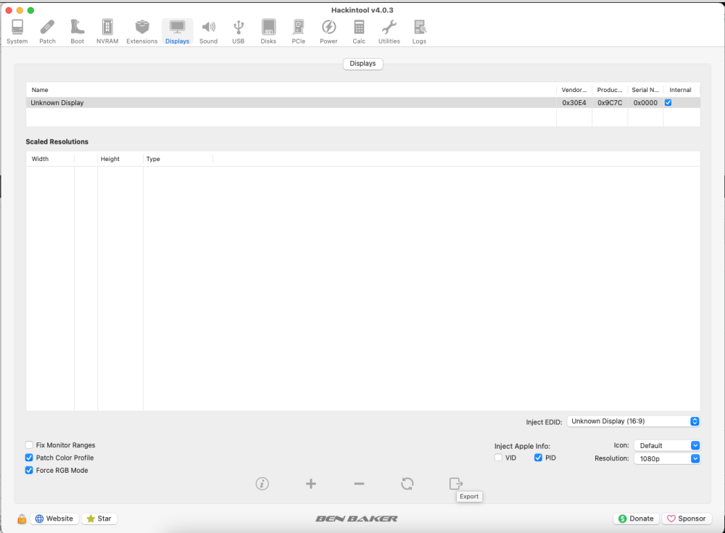Click the Type column header
Viewport: 725px width, 533px height.
pyautogui.click(x=178, y=159)
